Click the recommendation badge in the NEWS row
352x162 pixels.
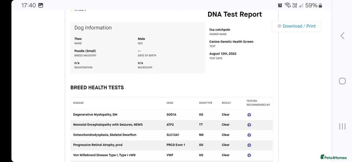coord(249,125)
